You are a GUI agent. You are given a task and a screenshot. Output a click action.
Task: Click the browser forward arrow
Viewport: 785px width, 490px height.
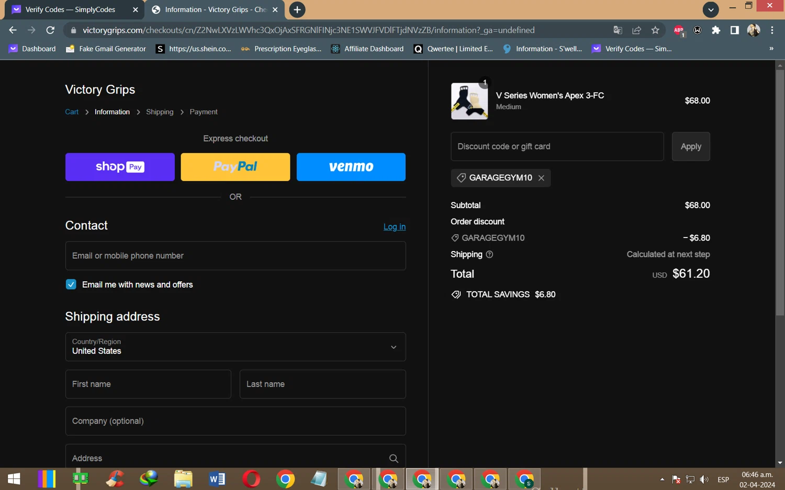(31, 30)
